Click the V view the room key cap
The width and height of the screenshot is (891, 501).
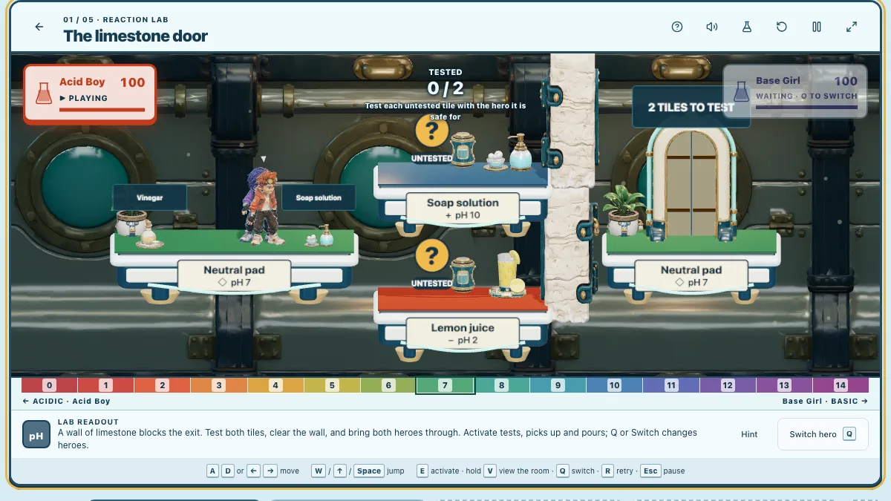[x=490, y=471]
